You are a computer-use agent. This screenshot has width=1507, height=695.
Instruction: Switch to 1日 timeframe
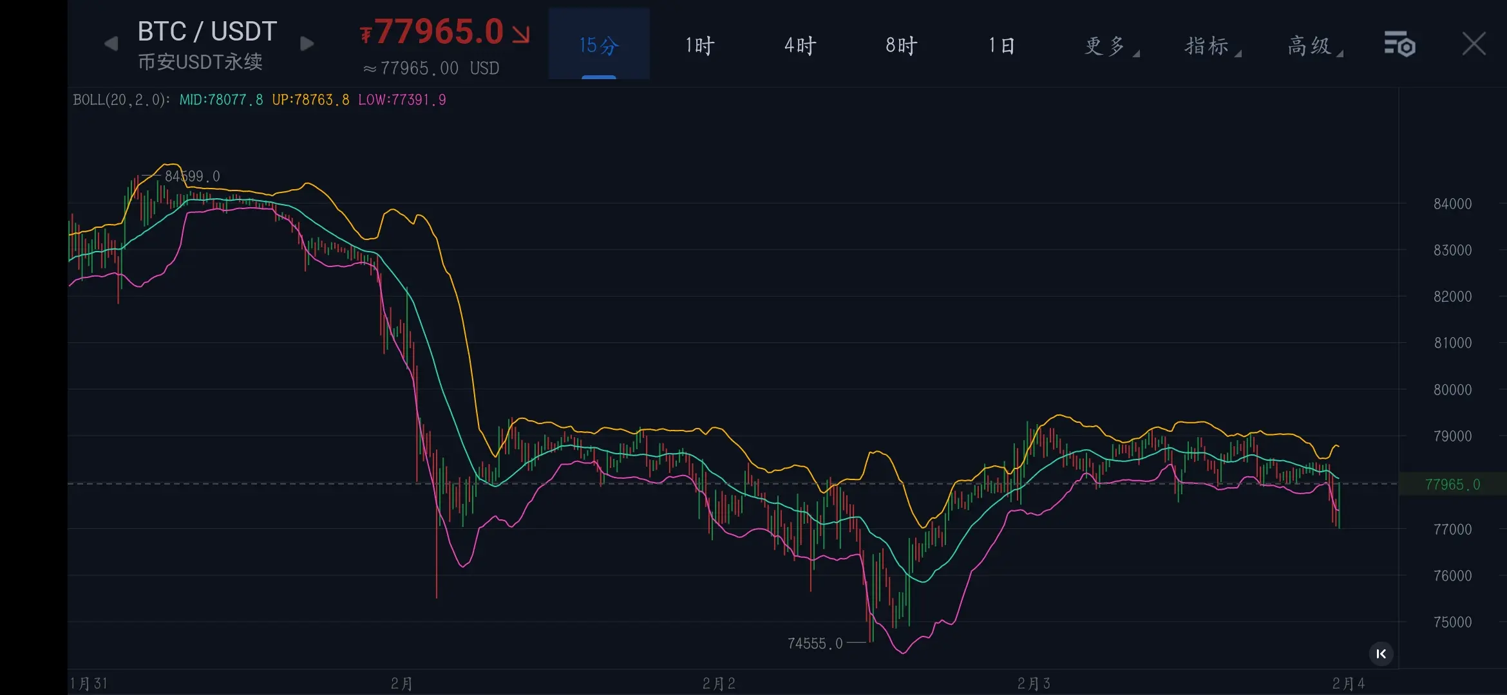click(x=1001, y=45)
